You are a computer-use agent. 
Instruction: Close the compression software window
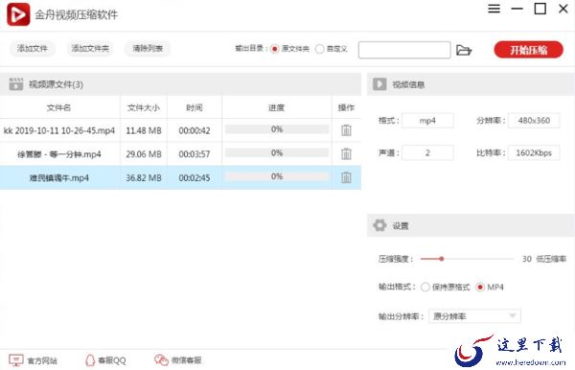point(563,9)
